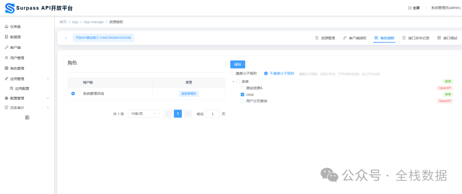Click the Surpass logo icon
The image size is (462, 194).
point(9,8)
